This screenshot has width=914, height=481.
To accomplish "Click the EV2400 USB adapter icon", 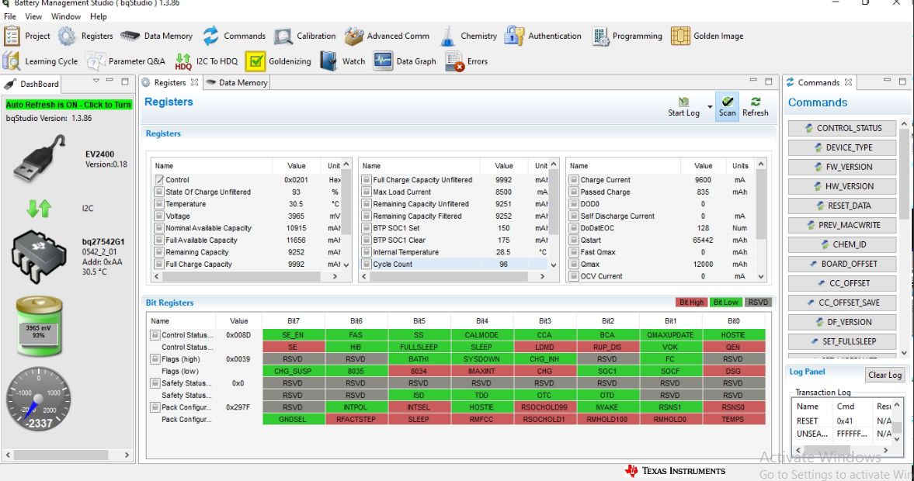I will [x=39, y=157].
